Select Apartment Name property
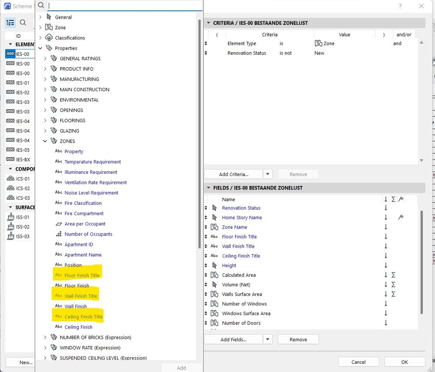 83,255
